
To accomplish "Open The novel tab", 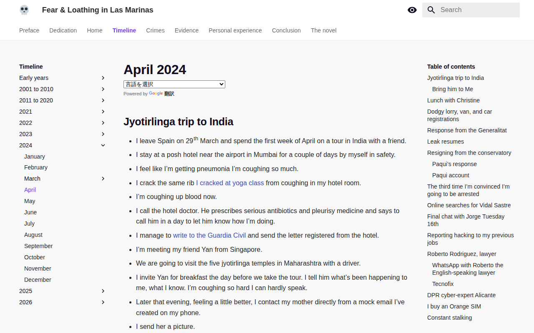I will pyautogui.click(x=323, y=30).
